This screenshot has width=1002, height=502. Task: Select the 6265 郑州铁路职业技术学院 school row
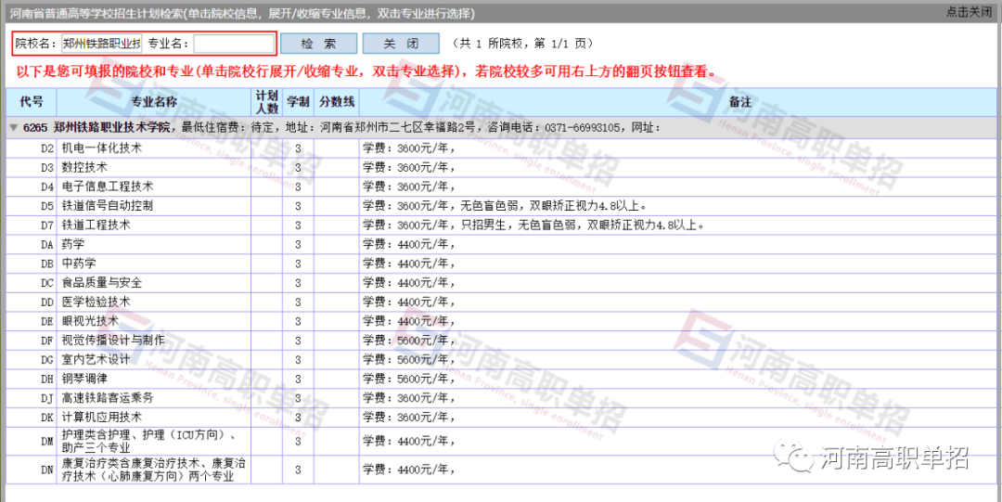click(x=501, y=128)
